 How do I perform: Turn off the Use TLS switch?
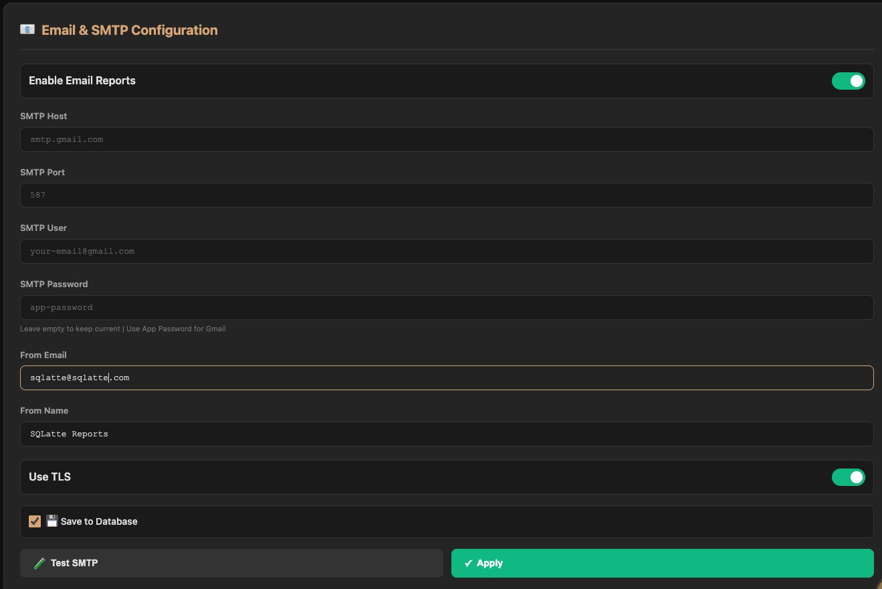848,477
